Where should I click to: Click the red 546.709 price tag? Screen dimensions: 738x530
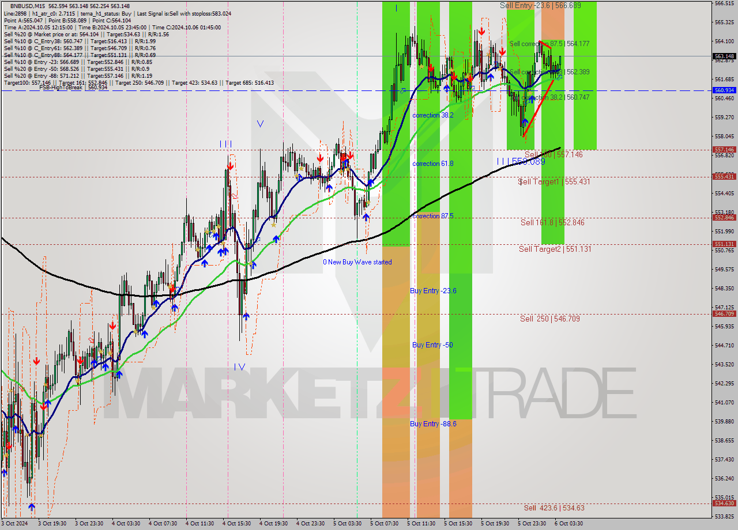724,314
